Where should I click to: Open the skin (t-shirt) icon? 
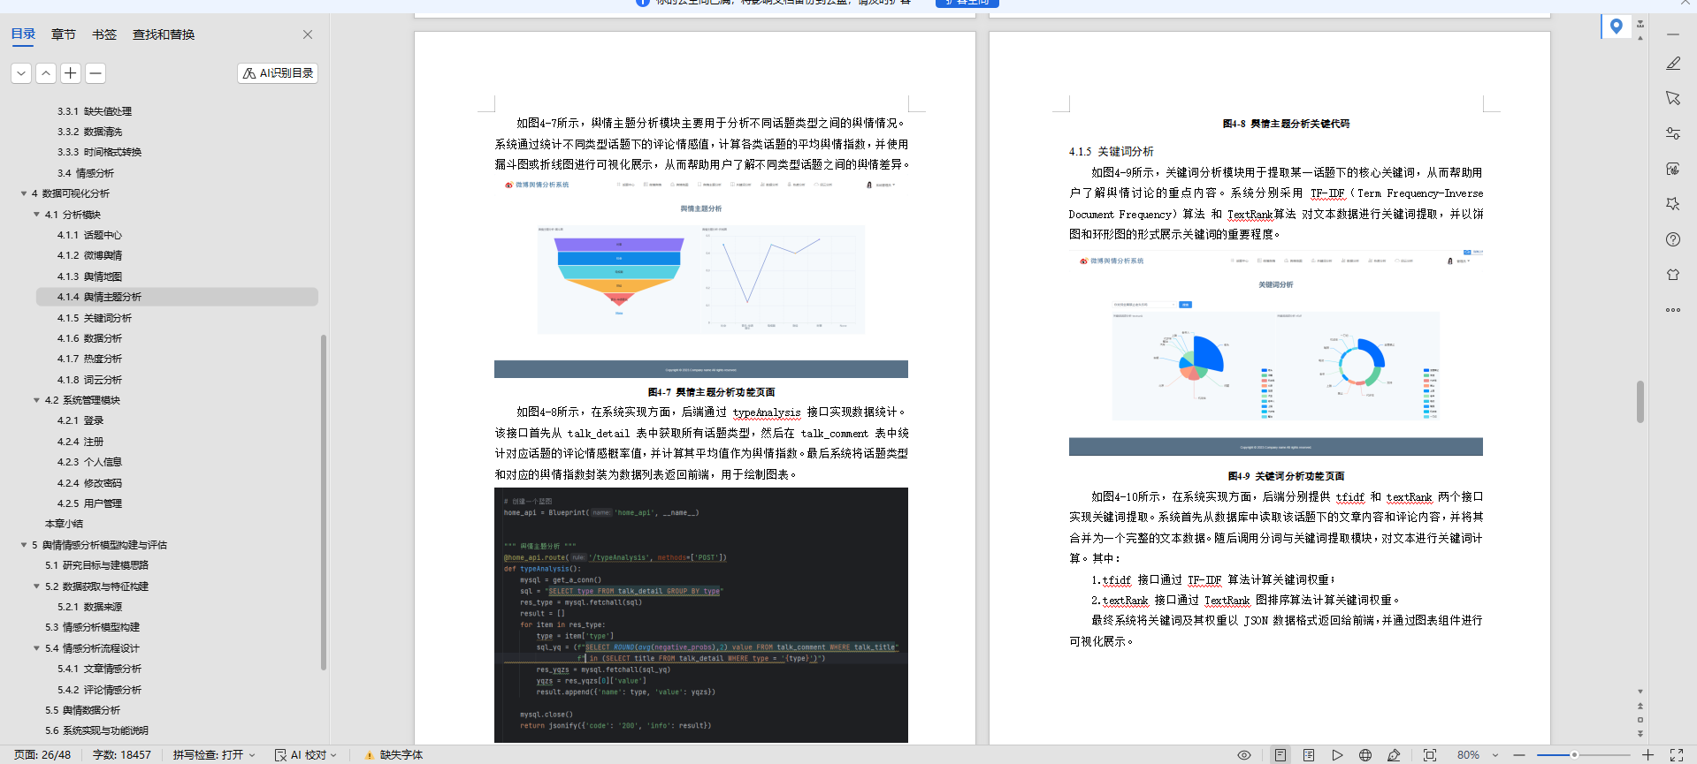pos(1673,275)
